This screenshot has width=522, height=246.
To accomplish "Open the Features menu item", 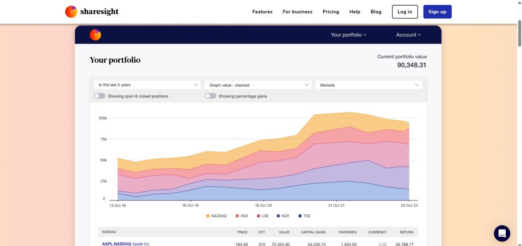I will (x=263, y=12).
